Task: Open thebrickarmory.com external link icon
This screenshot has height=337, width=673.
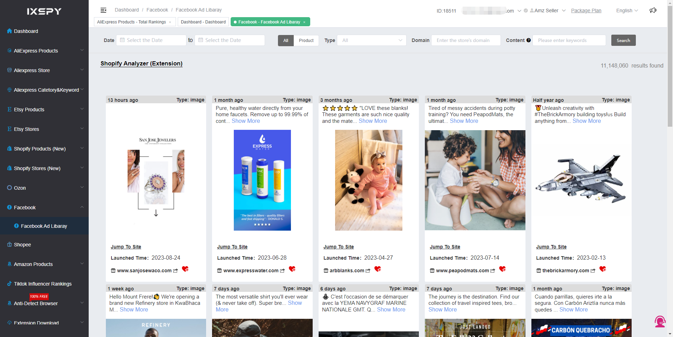Action: click(x=593, y=271)
